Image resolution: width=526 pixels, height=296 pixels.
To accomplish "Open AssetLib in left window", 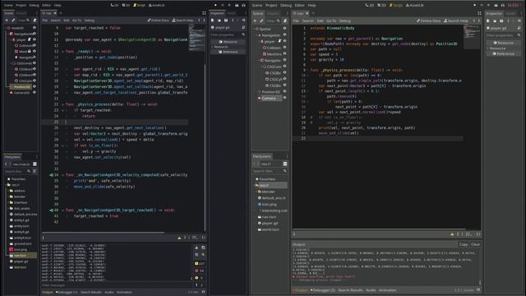I will 156,5.
